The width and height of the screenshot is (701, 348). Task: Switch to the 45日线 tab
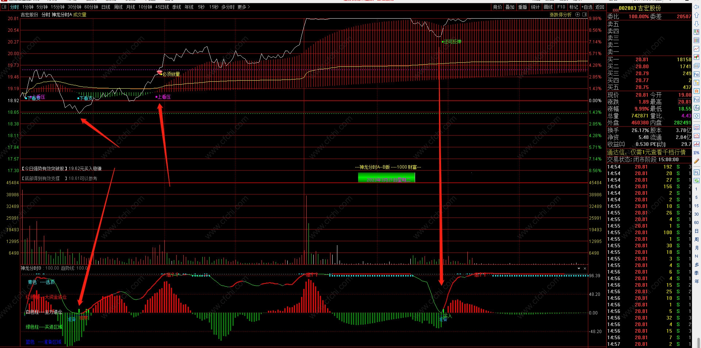[162, 7]
